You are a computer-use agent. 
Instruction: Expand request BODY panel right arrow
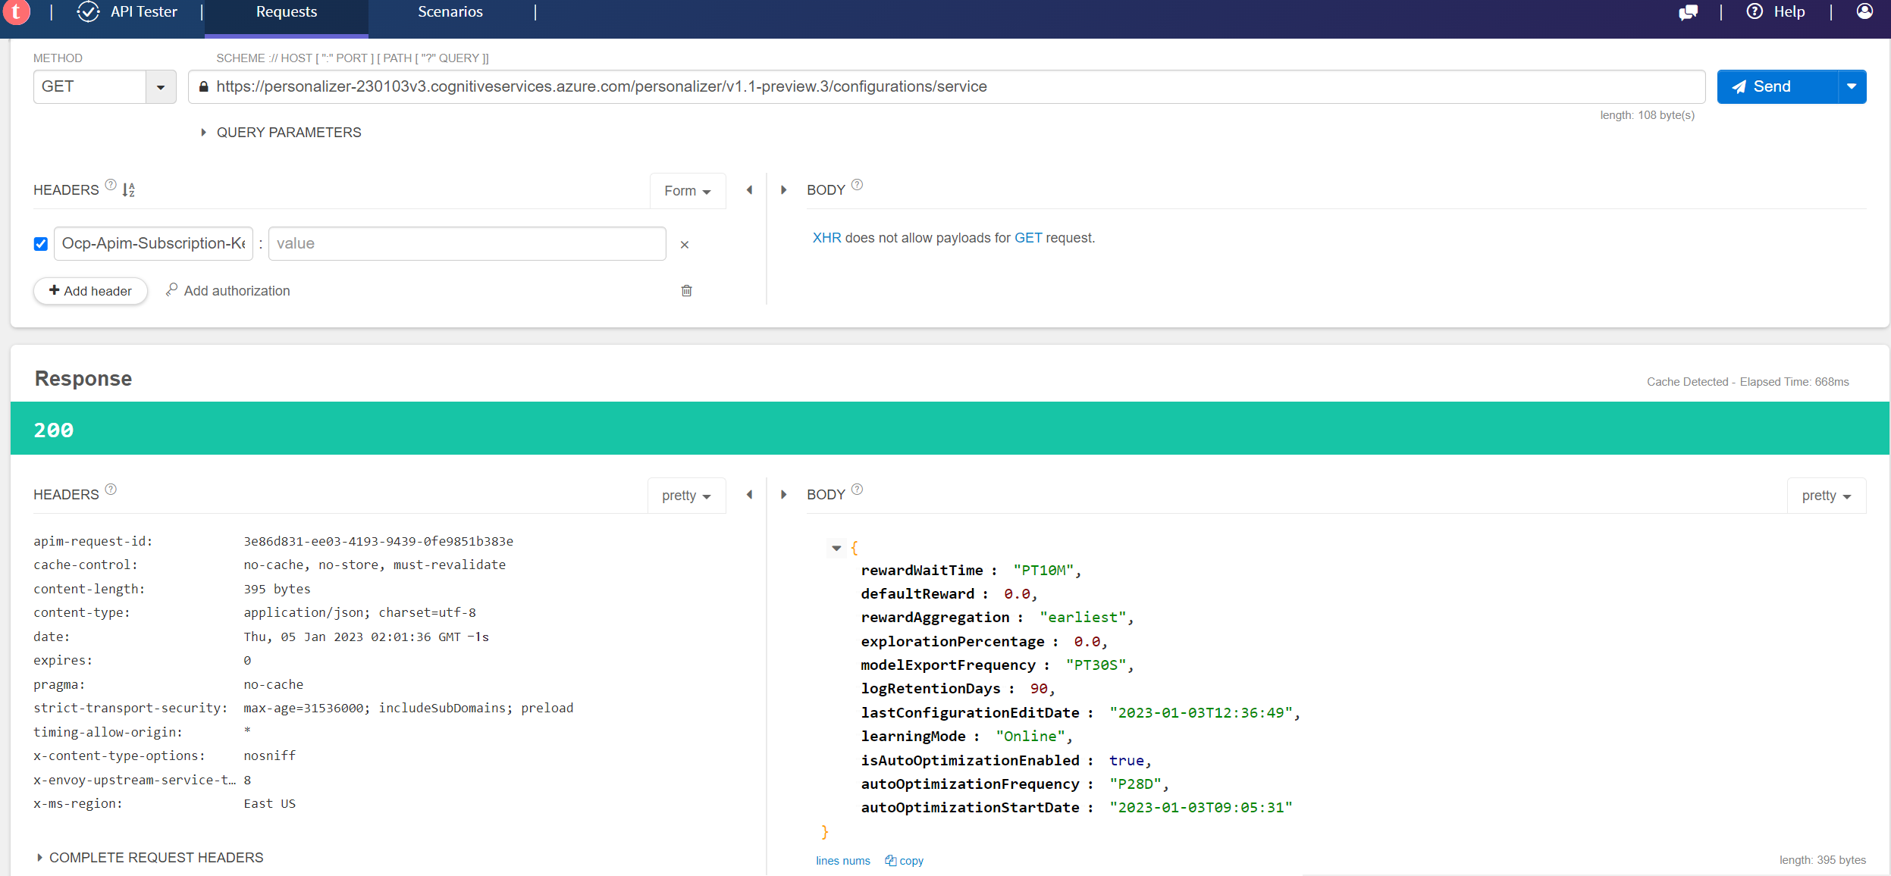[784, 190]
